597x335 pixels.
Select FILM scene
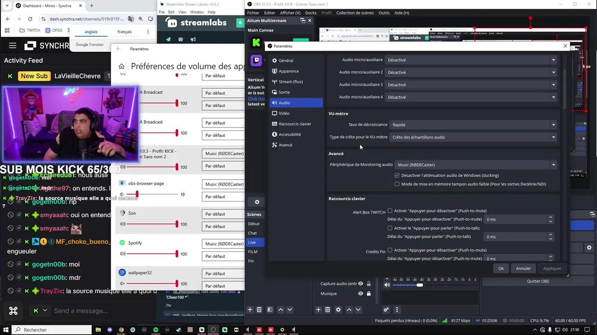point(253,252)
